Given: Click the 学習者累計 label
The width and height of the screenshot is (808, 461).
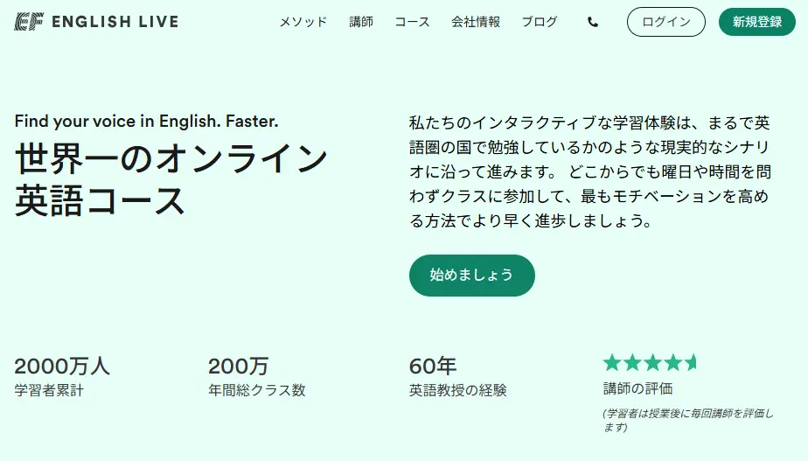Looking at the screenshot, I should click(49, 390).
